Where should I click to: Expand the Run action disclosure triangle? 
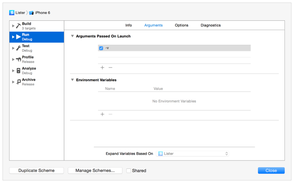click(x=13, y=37)
